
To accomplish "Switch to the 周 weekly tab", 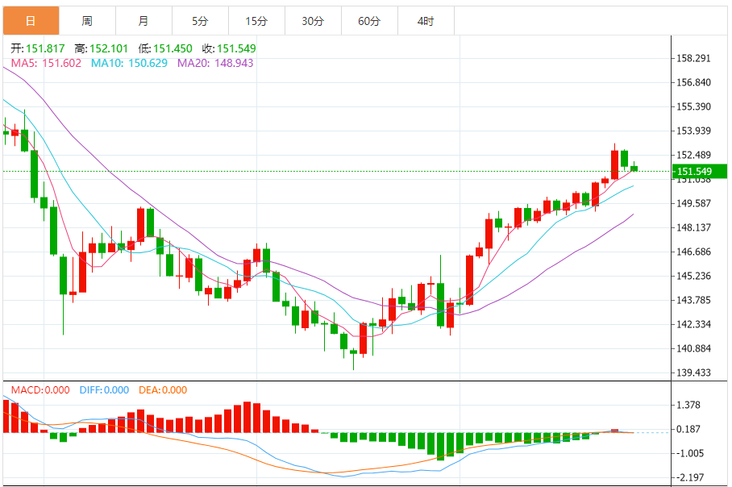I will click(x=87, y=20).
